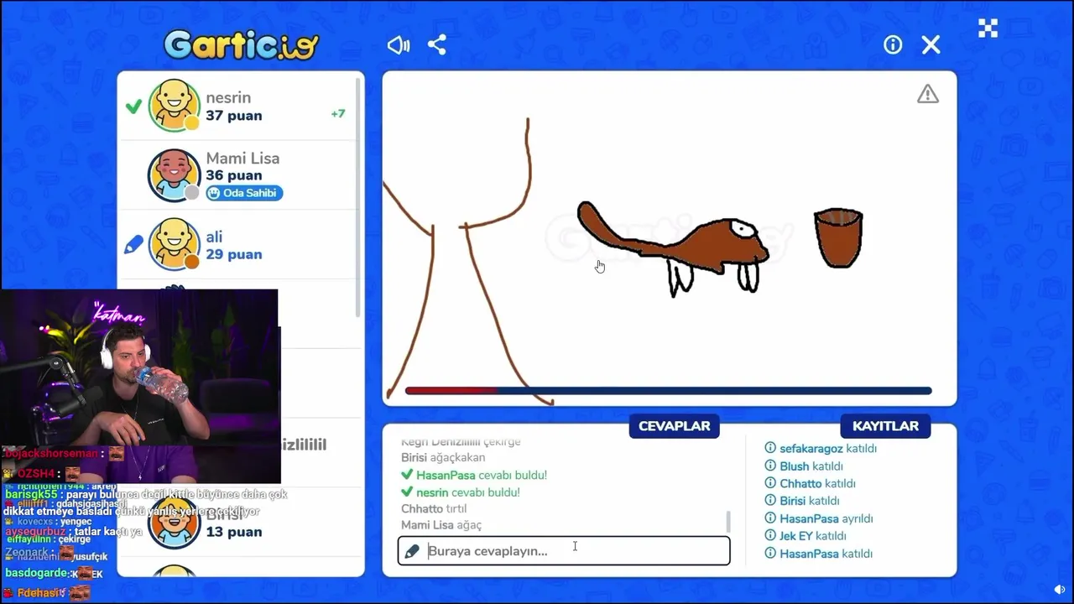The width and height of the screenshot is (1074, 604).
Task: Toggle fullscreen with the expand icon
Action: click(988, 29)
